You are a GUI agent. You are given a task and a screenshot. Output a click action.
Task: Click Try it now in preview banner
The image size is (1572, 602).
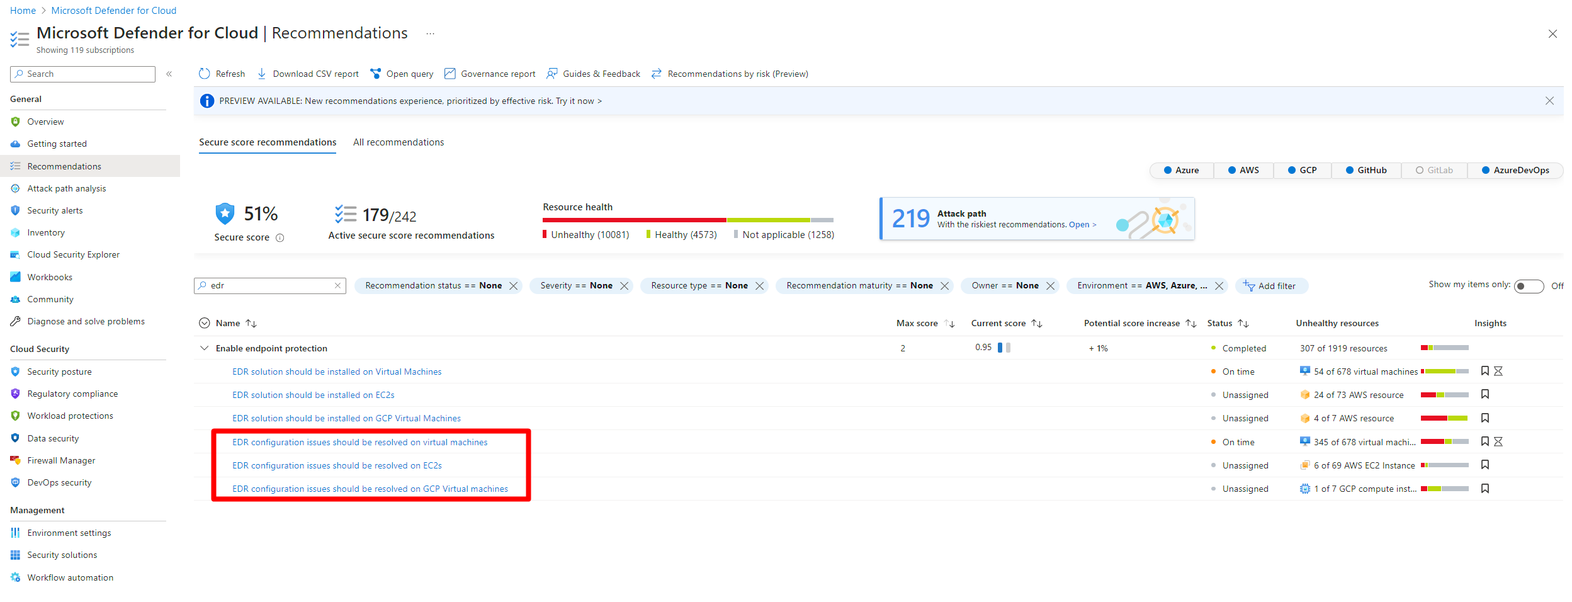click(x=579, y=101)
